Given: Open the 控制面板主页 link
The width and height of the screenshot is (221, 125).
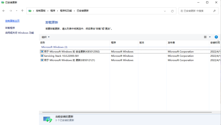Looking at the screenshot, I should pos(12,21).
